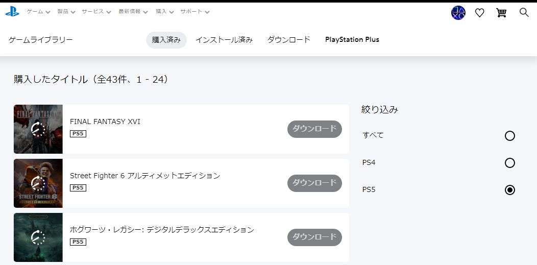Open the Street Fighter 6 cover thumbnail

(x=38, y=183)
